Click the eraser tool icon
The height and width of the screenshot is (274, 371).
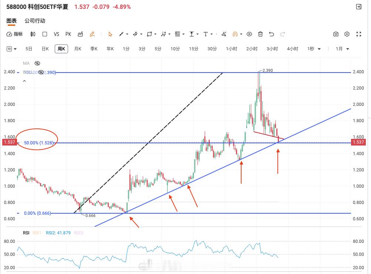pyautogui.click(x=224, y=34)
